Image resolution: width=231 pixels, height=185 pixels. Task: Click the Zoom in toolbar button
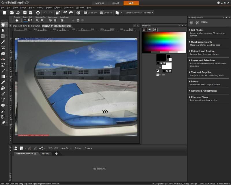pyautogui.click(x=106, y=13)
